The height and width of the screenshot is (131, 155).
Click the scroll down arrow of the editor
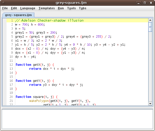pyautogui.click(x=150, y=104)
